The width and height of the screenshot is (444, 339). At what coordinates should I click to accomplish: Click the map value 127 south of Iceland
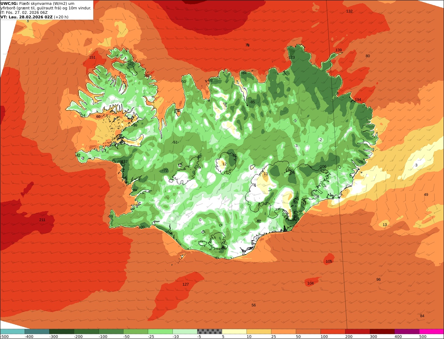point(186,285)
